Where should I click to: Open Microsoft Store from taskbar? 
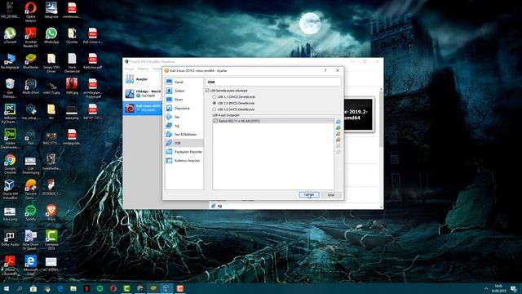33,288
